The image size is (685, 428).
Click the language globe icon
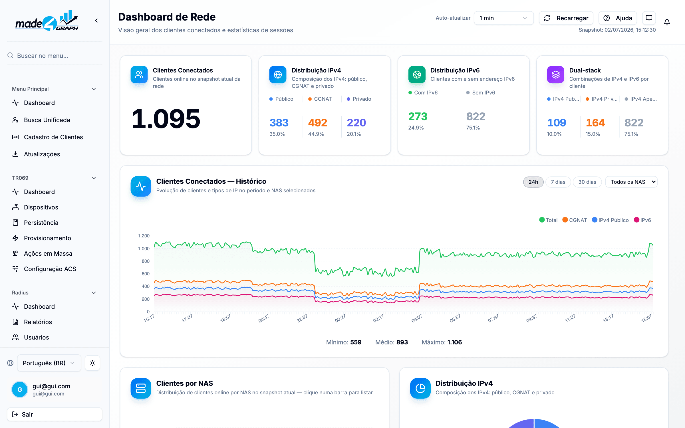point(10,363)
